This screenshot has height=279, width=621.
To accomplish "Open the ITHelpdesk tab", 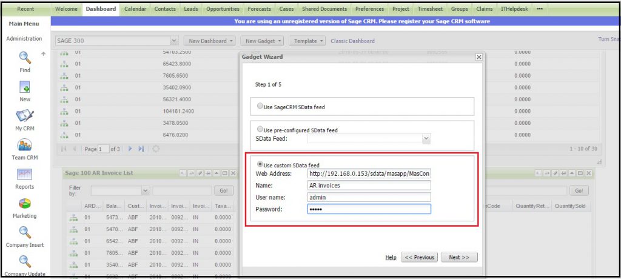I will (x=514, y=8).
